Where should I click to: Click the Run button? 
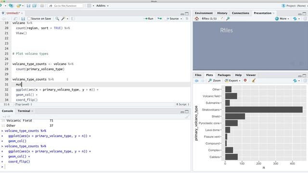[148, 19]
